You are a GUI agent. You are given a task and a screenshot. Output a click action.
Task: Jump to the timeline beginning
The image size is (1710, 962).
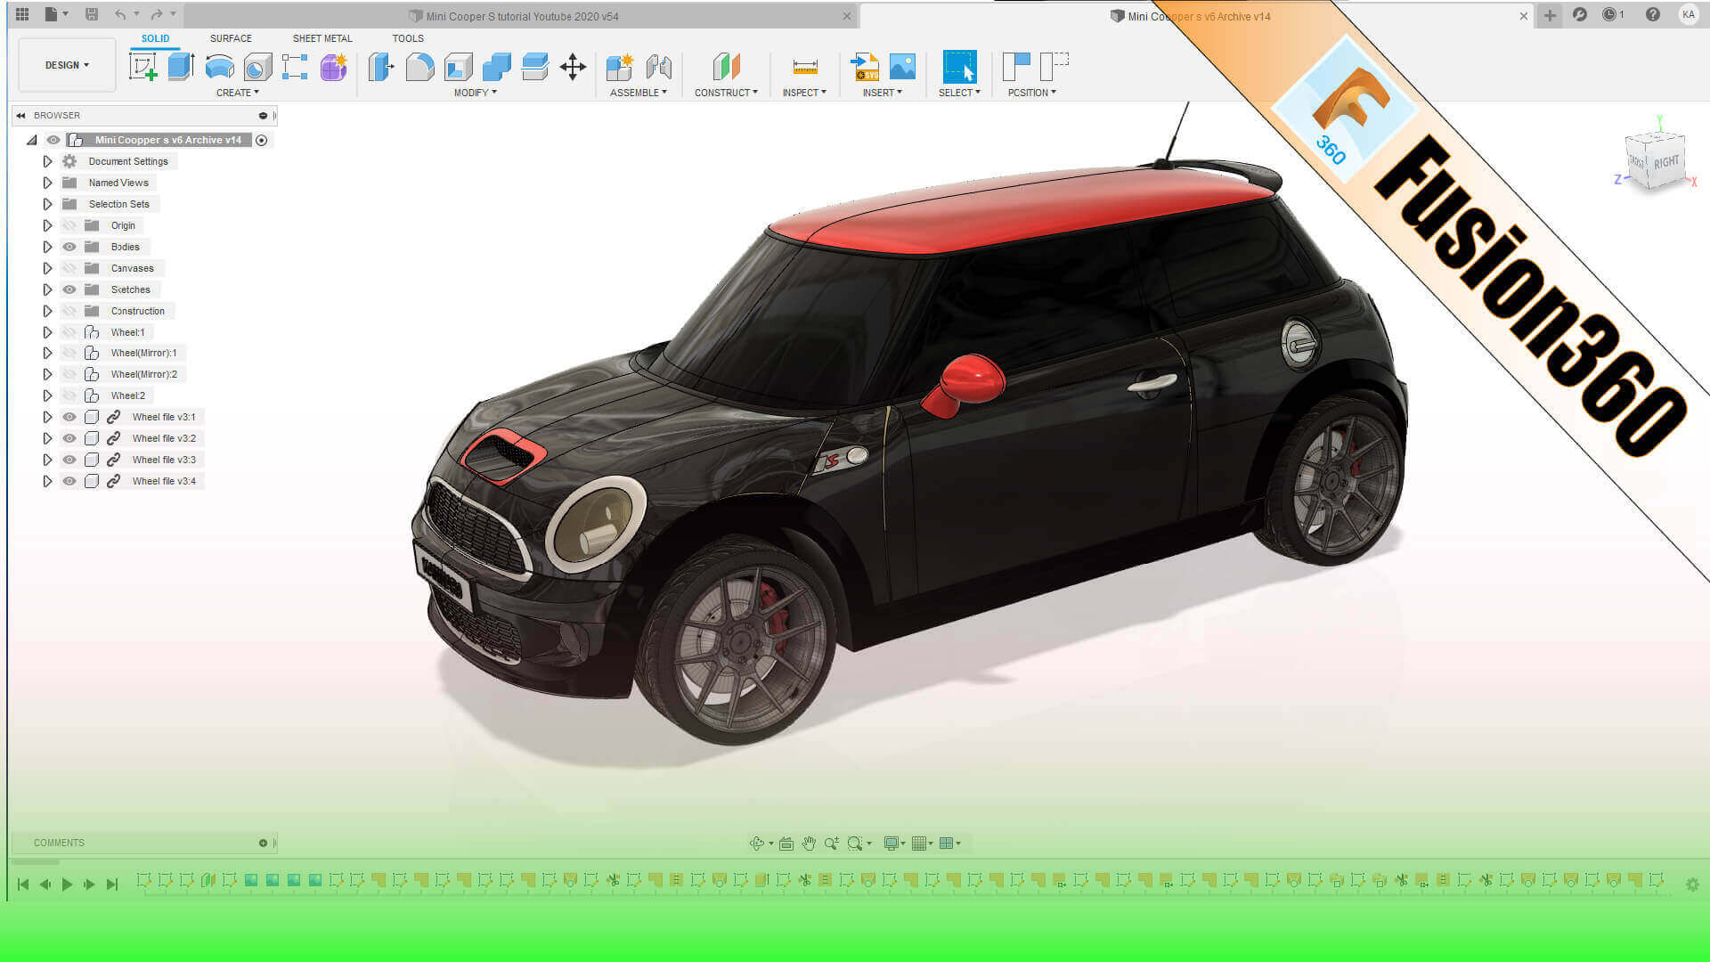pyautogui.click(x=23, y=885)
